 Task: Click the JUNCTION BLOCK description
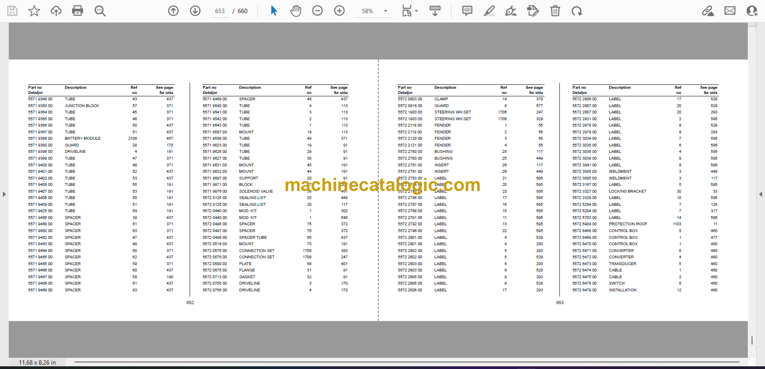[x=82, y=106]
